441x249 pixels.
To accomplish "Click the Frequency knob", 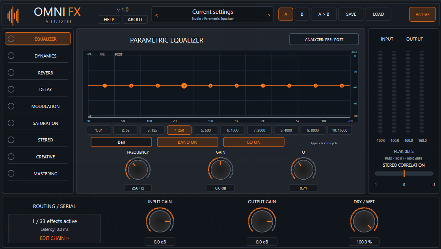I will 138,169.
